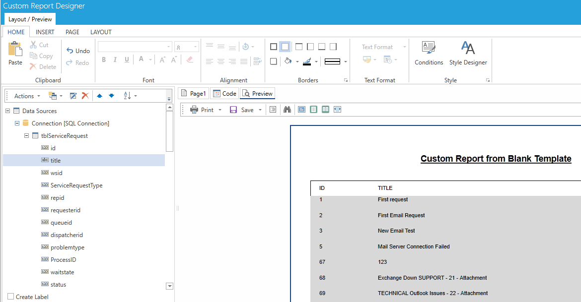
Task: Toggle Bold formatting
Action: pos(104,60)
